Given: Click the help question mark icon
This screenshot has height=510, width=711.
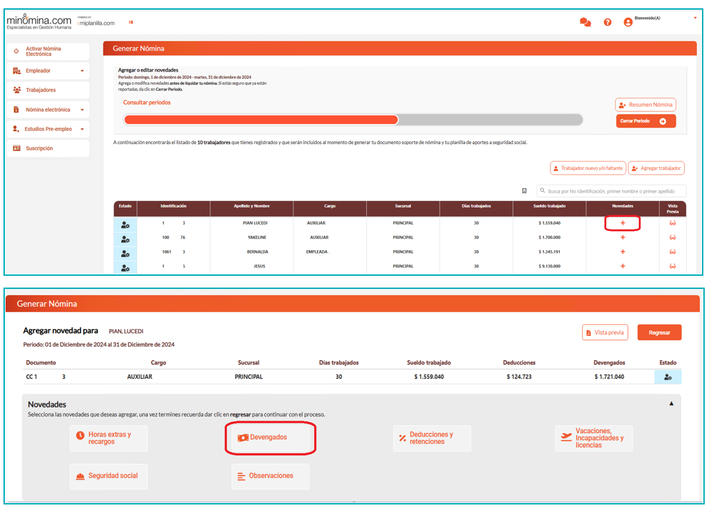Looking at the screenshot, I should (608, 22).
